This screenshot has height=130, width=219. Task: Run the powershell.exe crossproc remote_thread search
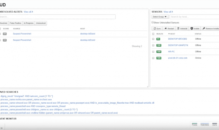(x=33, y=106)
